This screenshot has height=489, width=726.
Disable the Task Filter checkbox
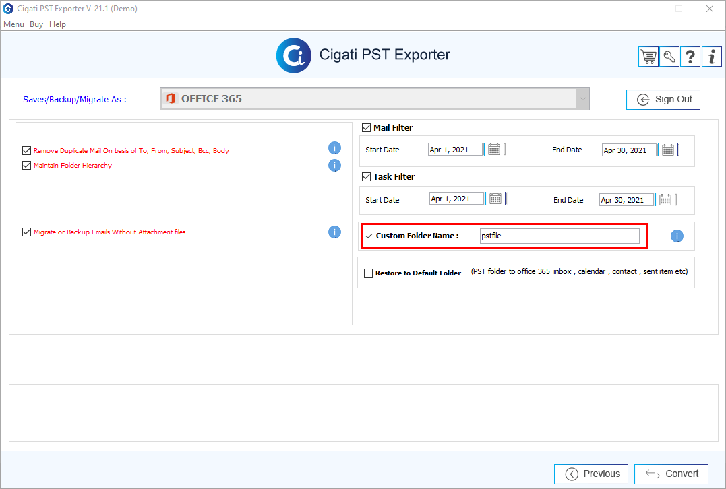(366, 176)
